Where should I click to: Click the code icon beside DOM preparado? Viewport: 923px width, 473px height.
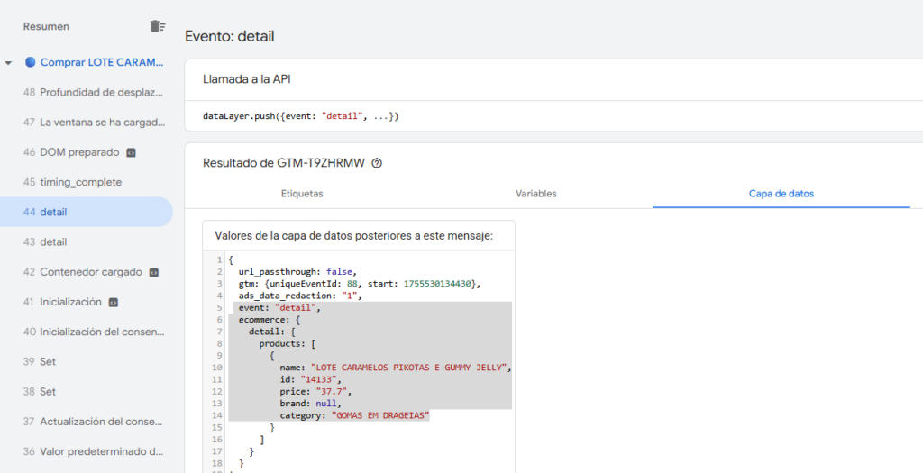(x=132, y=152)
